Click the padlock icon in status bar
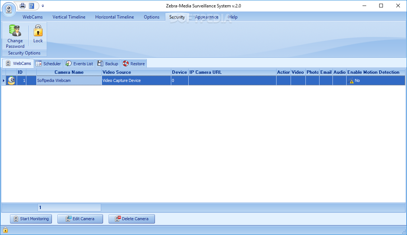Viewport: 407px width, 235px height. tap(5, 230)
